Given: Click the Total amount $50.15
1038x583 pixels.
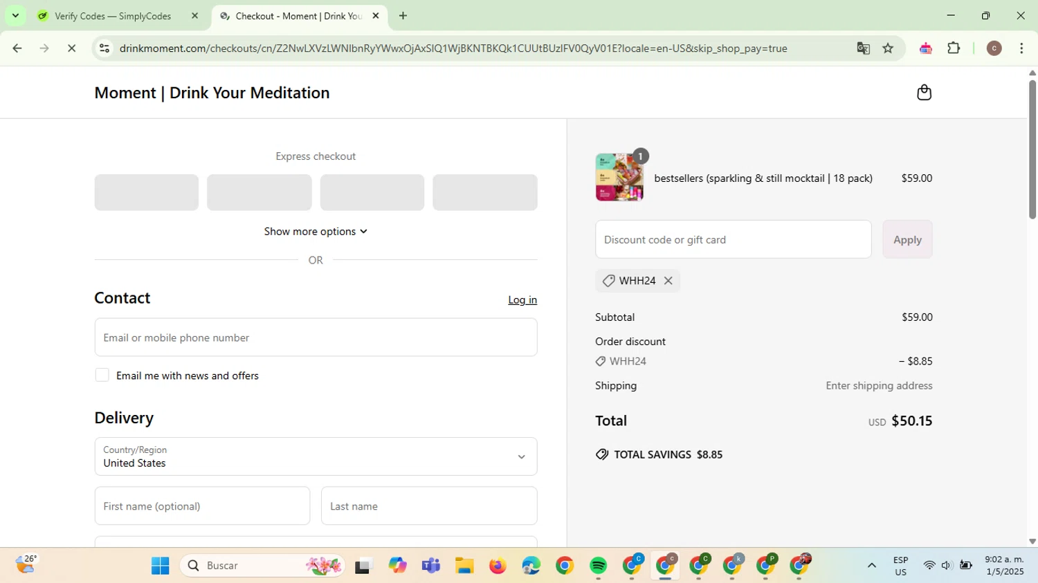Looking at the screenshot, I should 911,421.
